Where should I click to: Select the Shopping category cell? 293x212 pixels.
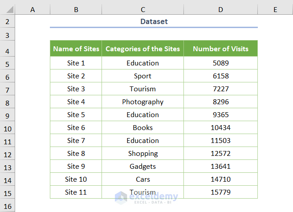[142, 154]
